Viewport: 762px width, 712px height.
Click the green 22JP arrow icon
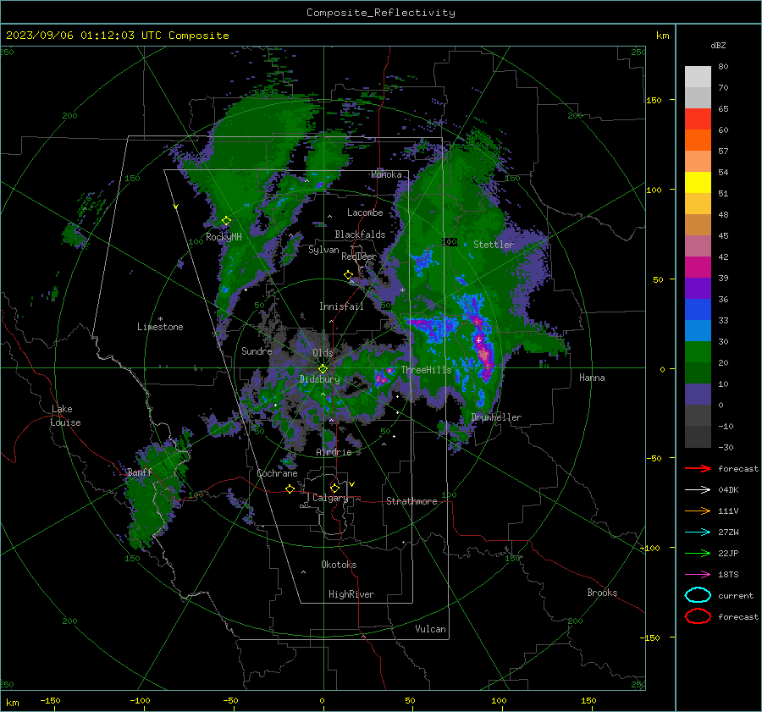click(698, 553)
